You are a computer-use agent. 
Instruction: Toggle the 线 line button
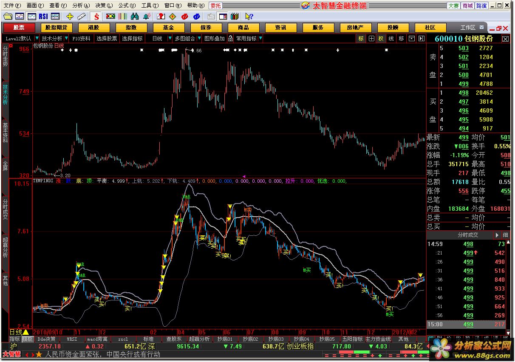[x=391, y=38]
